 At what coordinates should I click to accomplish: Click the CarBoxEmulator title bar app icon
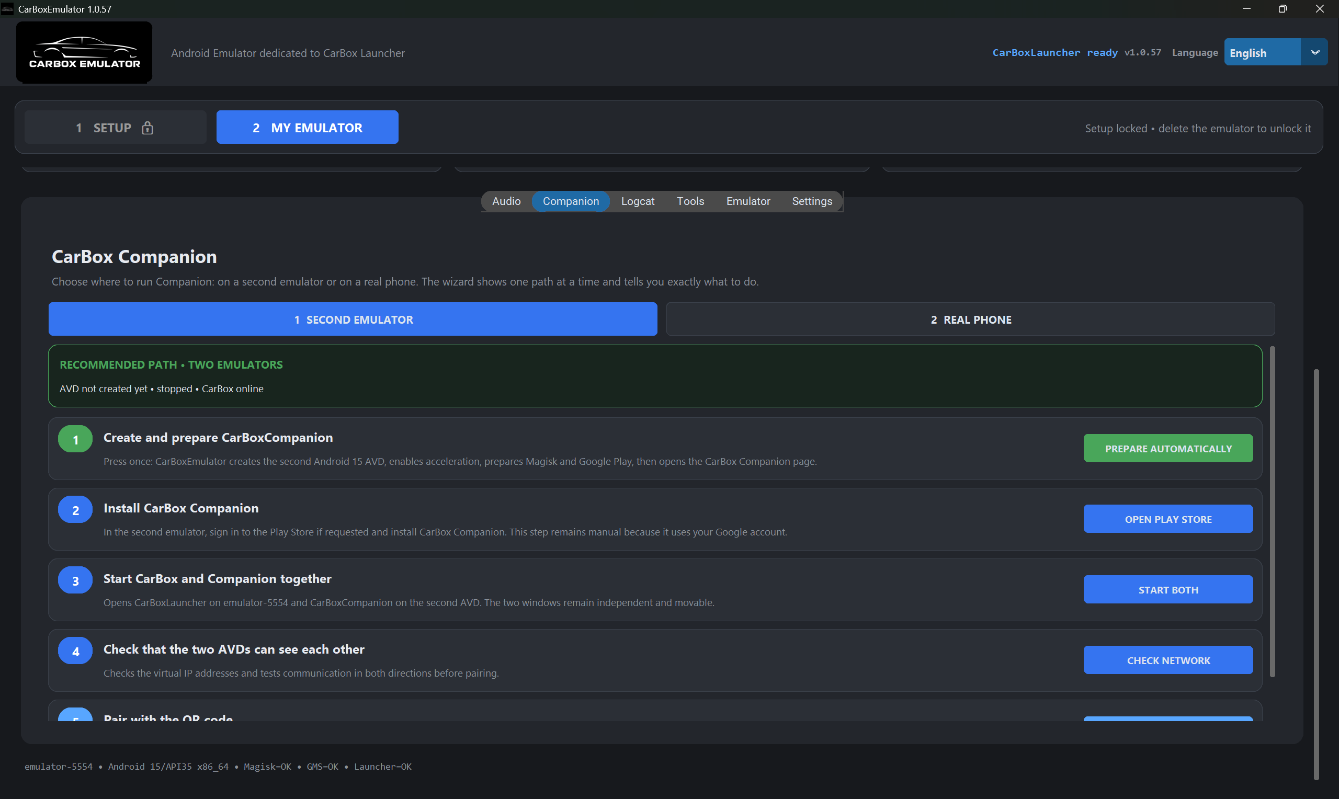pyautogui.click(x=7, y=8)
